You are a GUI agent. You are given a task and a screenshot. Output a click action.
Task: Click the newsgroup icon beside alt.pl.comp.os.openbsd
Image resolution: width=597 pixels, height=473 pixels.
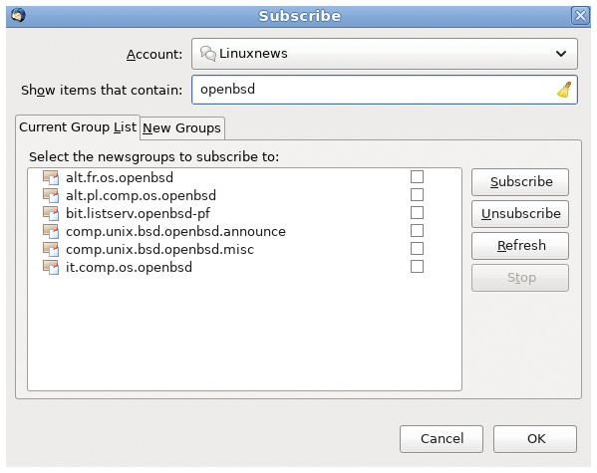click(51, 195)
